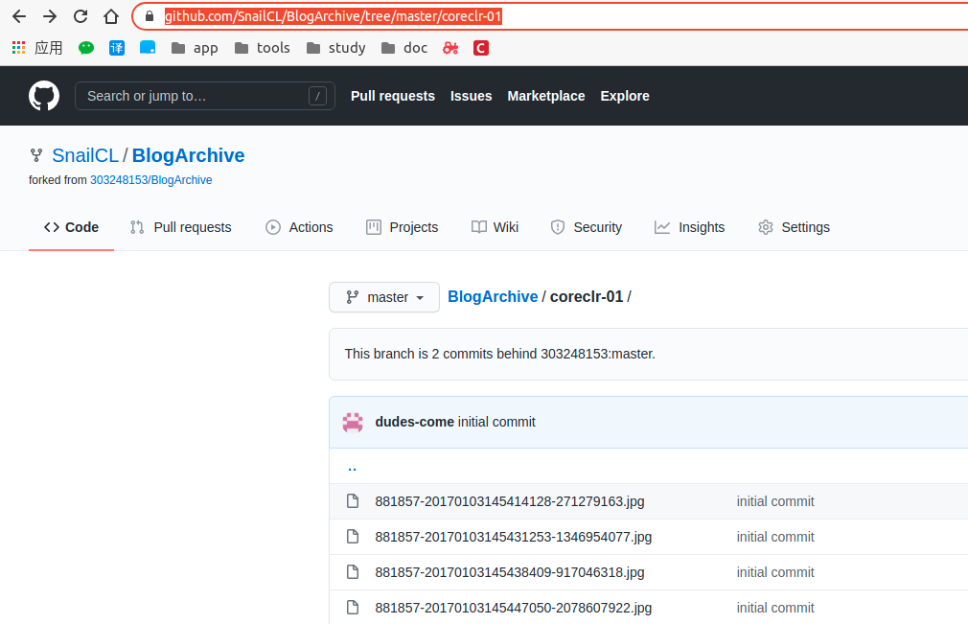The image size is (968, 624).
Task: Click file icon beside 917046318.jpg
Action: 353,572
